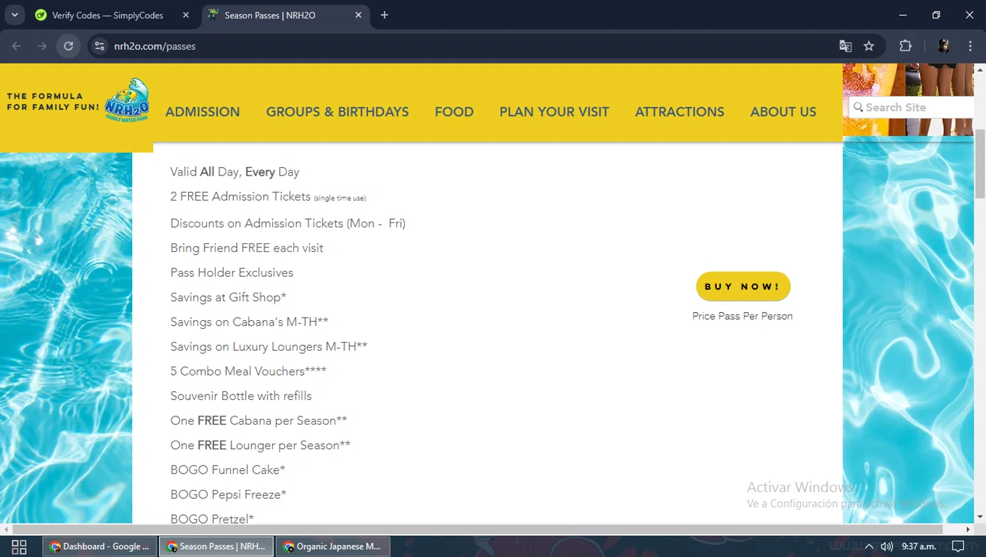The height and width of the screenshot is (557, 986).
Task: Open the ATTRACTIONS menu
Action: click(680, 112)
